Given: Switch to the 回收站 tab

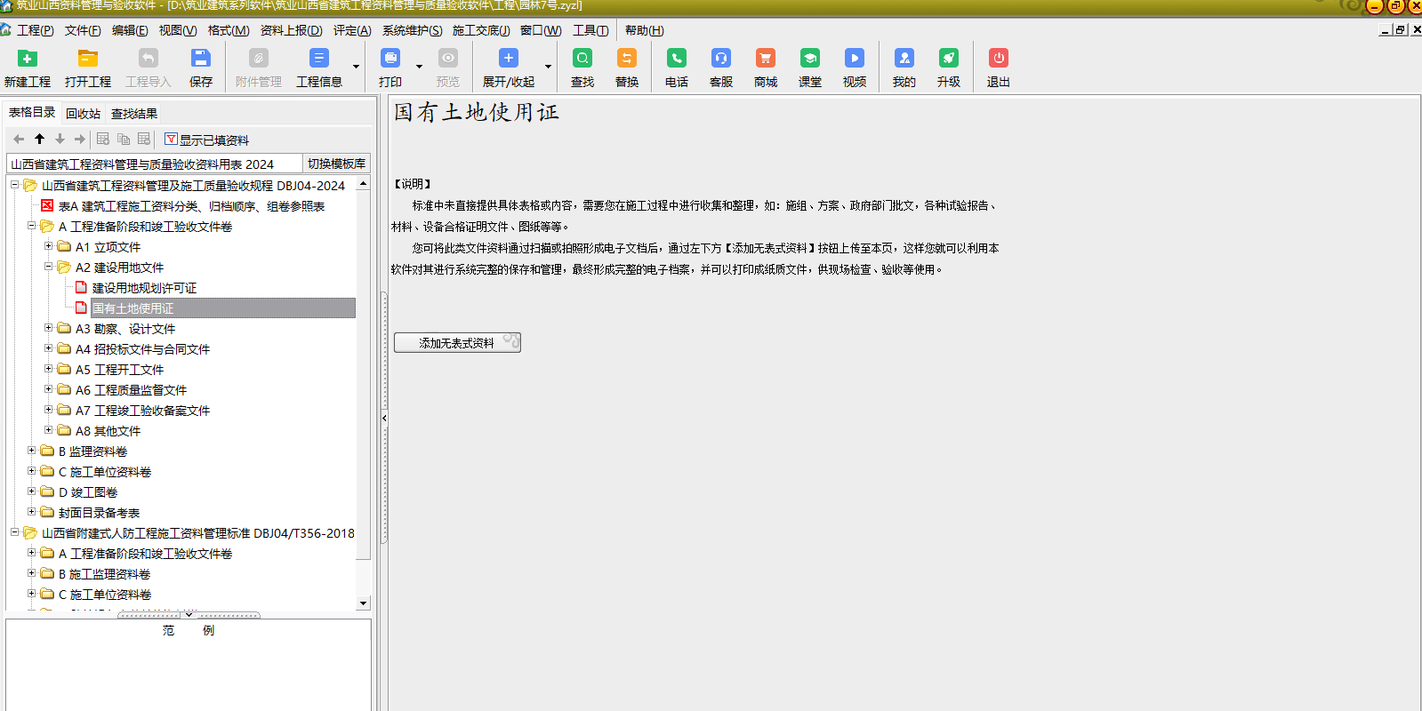Looking at the screenshot, I should pos(83,114).
